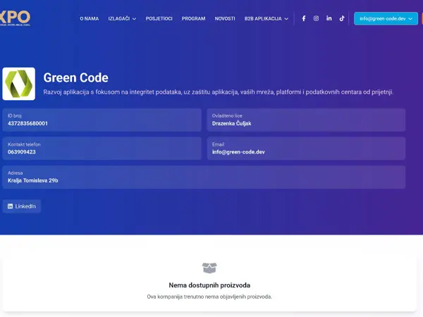Click the Ova kompanija trenutno nema message
This screenshot has height=317, width=423.
209,297
